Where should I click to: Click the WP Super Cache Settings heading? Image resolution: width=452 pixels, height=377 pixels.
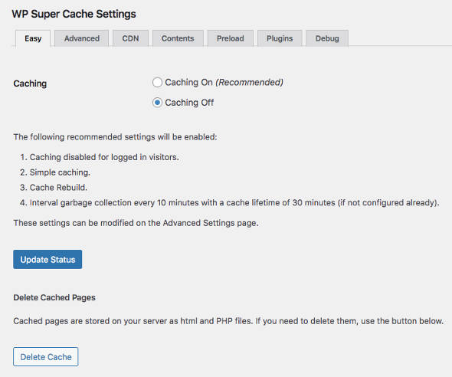(74, 14)
